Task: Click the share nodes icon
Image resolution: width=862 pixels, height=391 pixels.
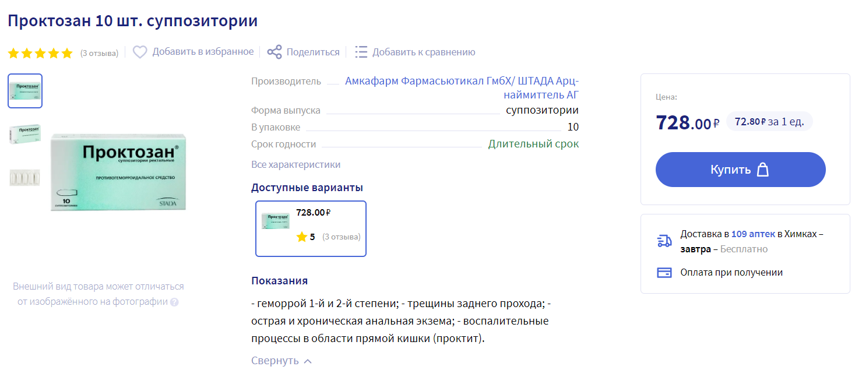Action: (275, 52)
